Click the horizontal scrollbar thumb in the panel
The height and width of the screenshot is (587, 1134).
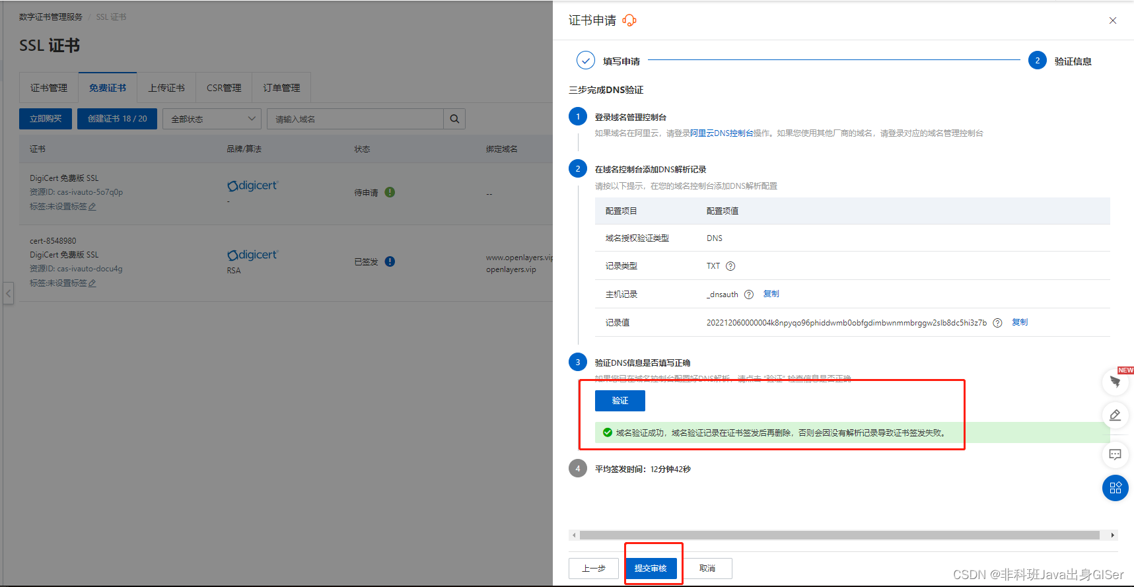pyautogui.click(x=839, y=535)
